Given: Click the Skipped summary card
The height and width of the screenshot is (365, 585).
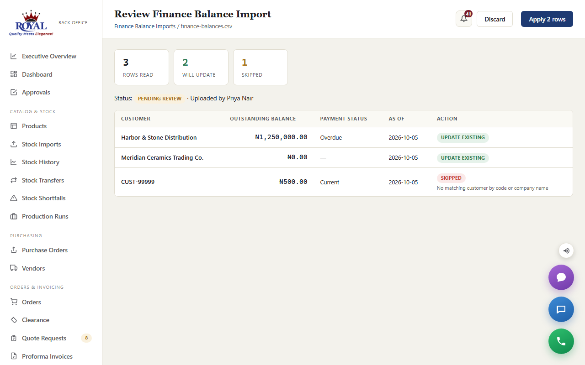Looking at the screenshot, I should pyautogui.click(x=261, y=67).
